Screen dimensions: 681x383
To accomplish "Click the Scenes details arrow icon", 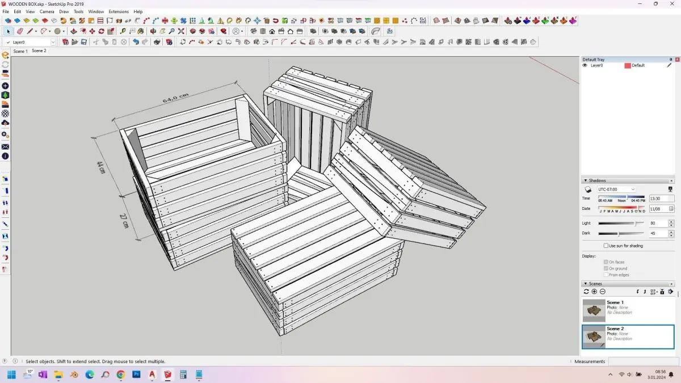I will (671, 292).
